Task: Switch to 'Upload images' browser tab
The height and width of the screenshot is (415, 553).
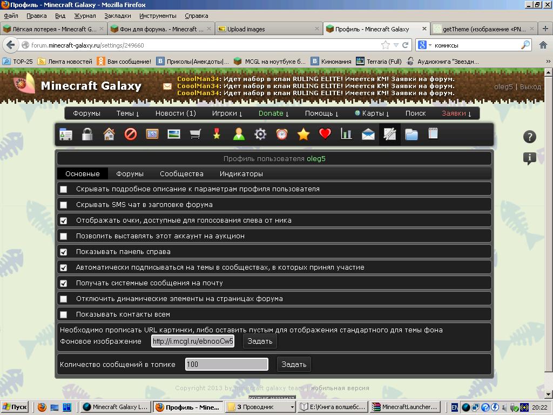Action: tap(269, 29)
